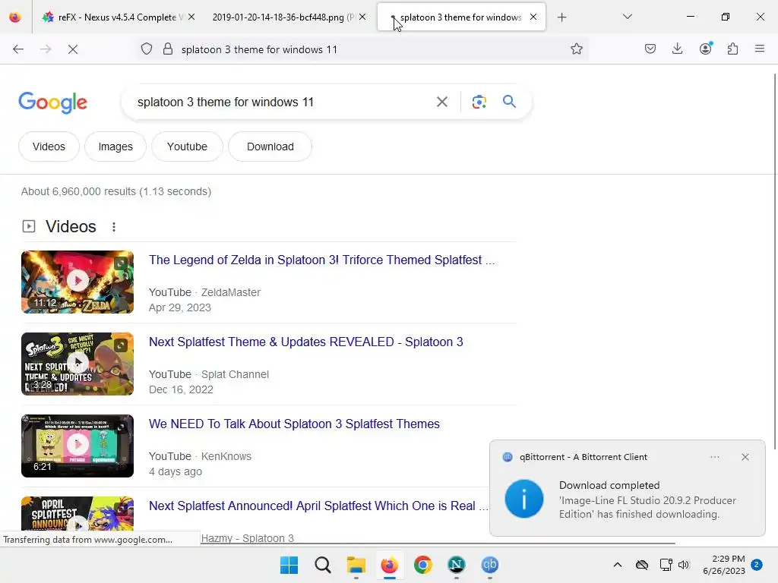List all tabs dropdown arrow
This screenshot has height=583, width=778.
pos(627,17)
